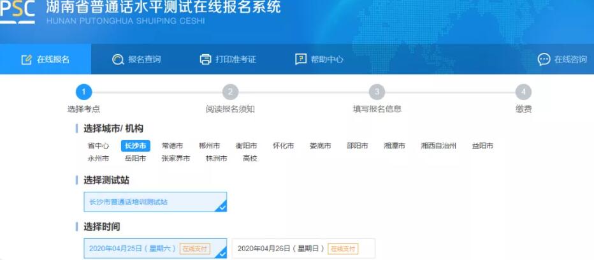Click the 选择时间 heading

coord(102,227)
